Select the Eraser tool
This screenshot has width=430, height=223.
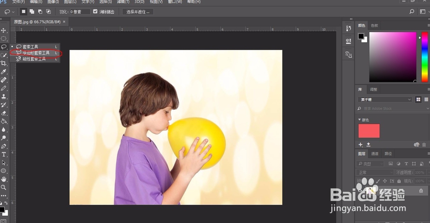3,113
